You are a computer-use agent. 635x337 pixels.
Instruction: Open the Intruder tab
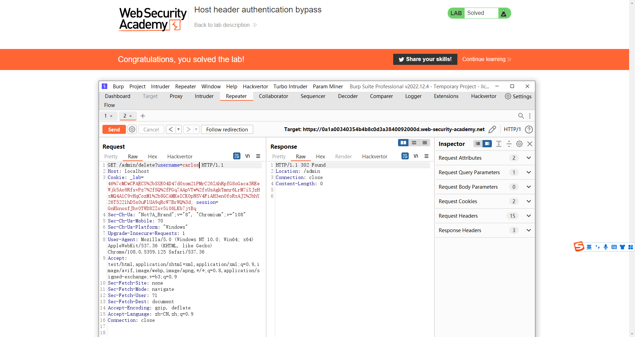click(x=204, y=96)
